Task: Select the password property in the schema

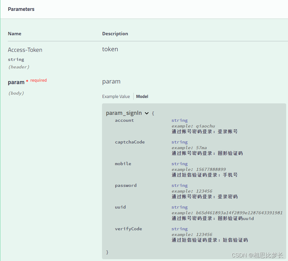Action: pyautogui.click(x=126, y=185)
